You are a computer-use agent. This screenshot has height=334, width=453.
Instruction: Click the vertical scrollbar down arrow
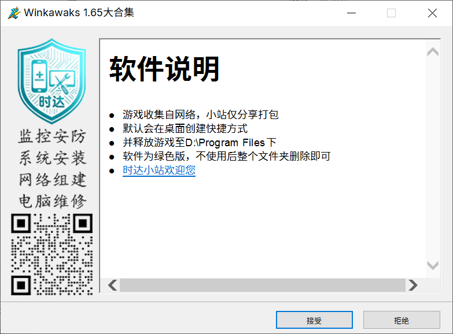tap(433, 265)
